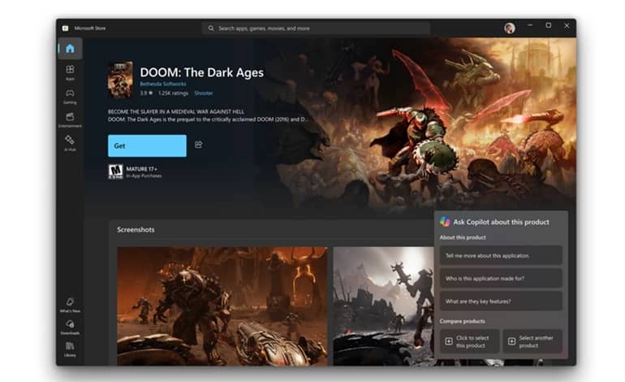Viewport: 625px width, 382px height.
Task: Ask Copilot "Tell me more about this application"
Action: coord(501,255)
